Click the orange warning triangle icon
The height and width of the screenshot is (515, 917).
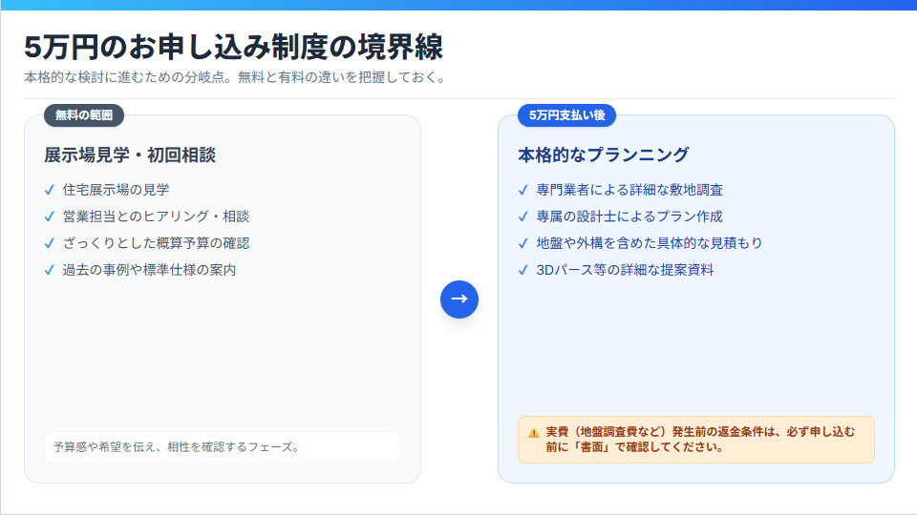533,433
